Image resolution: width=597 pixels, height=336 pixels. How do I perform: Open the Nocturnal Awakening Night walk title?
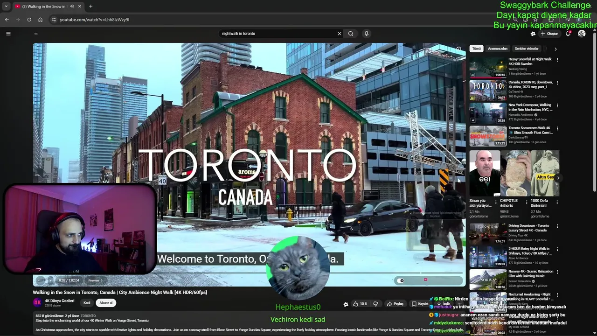(x=530, y=297)
